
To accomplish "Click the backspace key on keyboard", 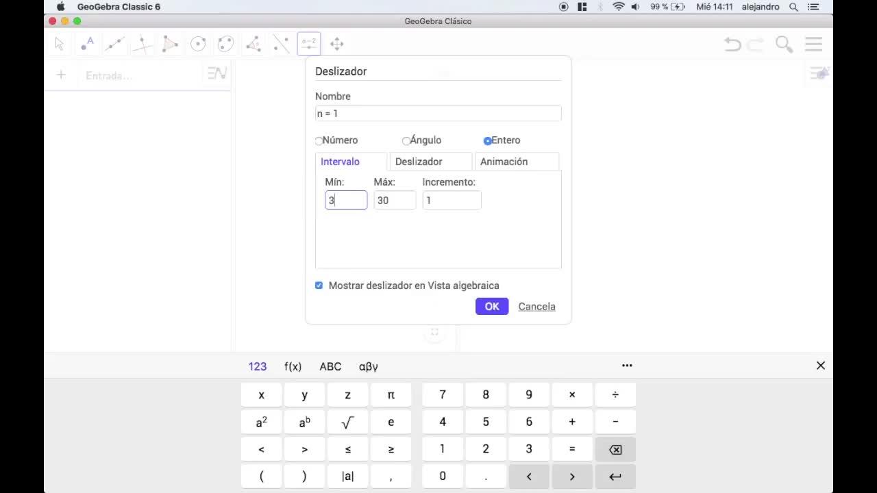I will (x=615, y=450).
